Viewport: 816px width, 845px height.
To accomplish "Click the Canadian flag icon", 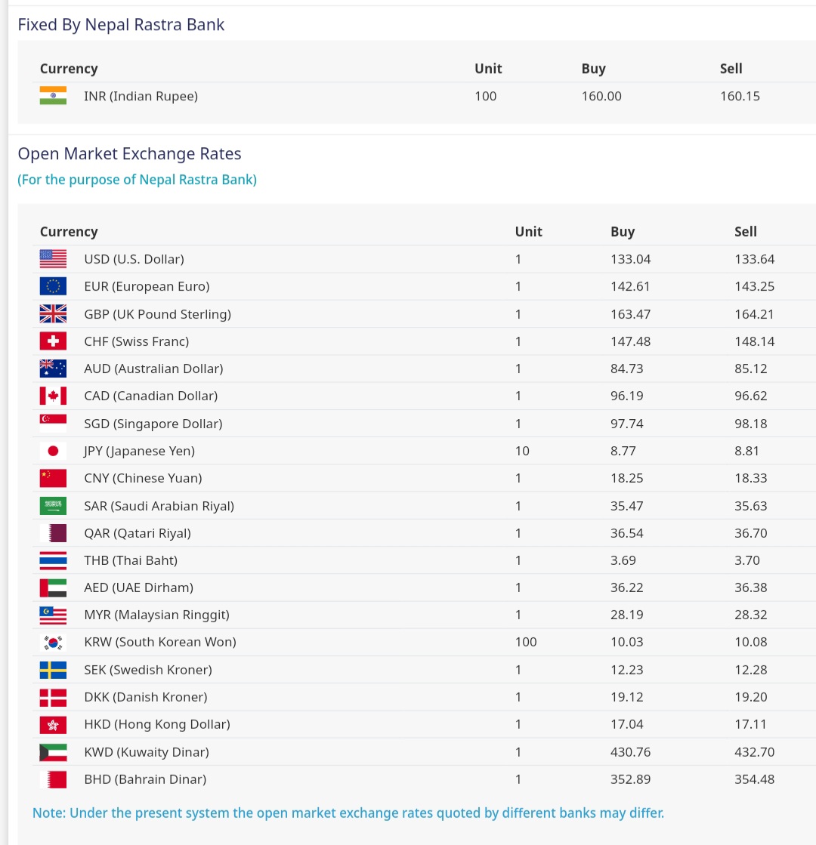I will (x=53, y=396).
